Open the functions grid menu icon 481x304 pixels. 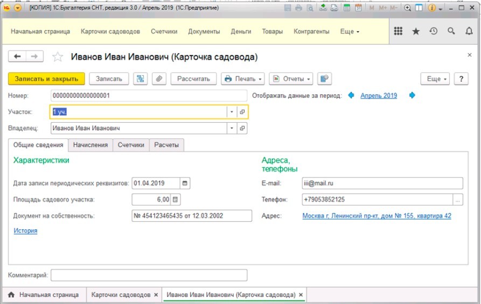coord(398,32)
